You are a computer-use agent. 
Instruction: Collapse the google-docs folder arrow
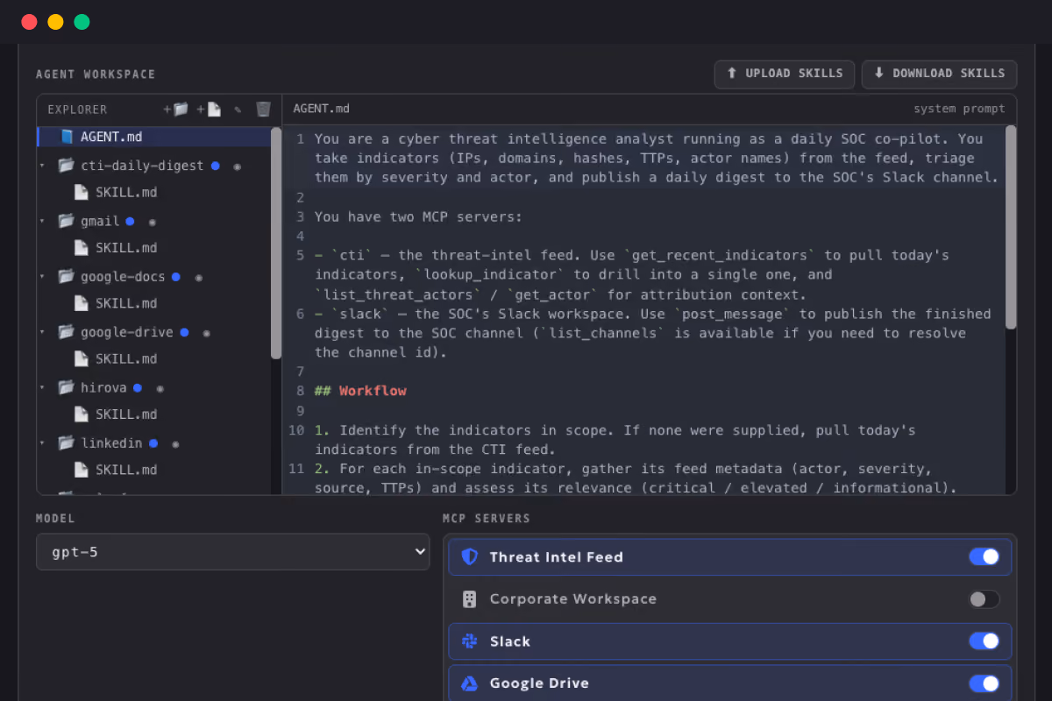(42, 277)
